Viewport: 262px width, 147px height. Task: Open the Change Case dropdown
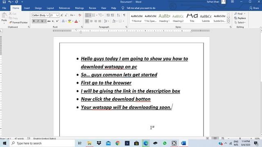72,15
